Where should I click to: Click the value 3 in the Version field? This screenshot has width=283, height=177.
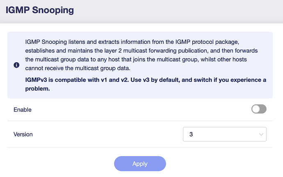[191, 134]
